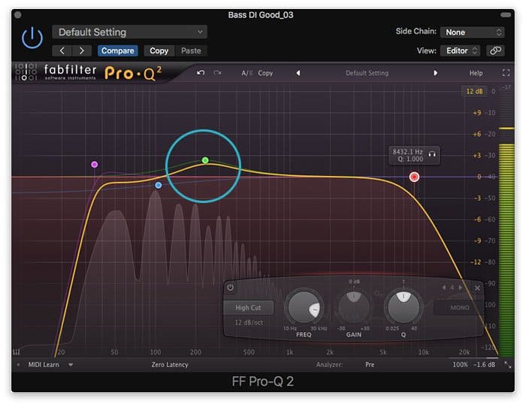
Task: Select the red high cut band node
Action: pyautogui.click(x=414, y=177)
